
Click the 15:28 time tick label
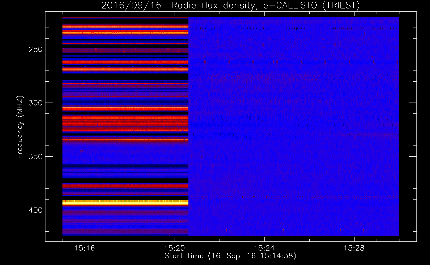click(x=354, y=248)
